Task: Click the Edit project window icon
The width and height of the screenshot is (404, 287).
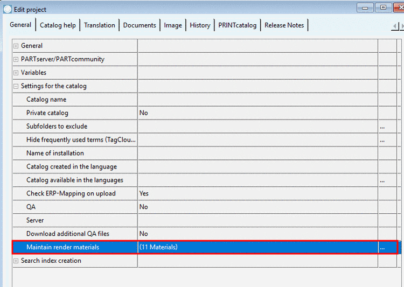Action: (x=8, y=9)
